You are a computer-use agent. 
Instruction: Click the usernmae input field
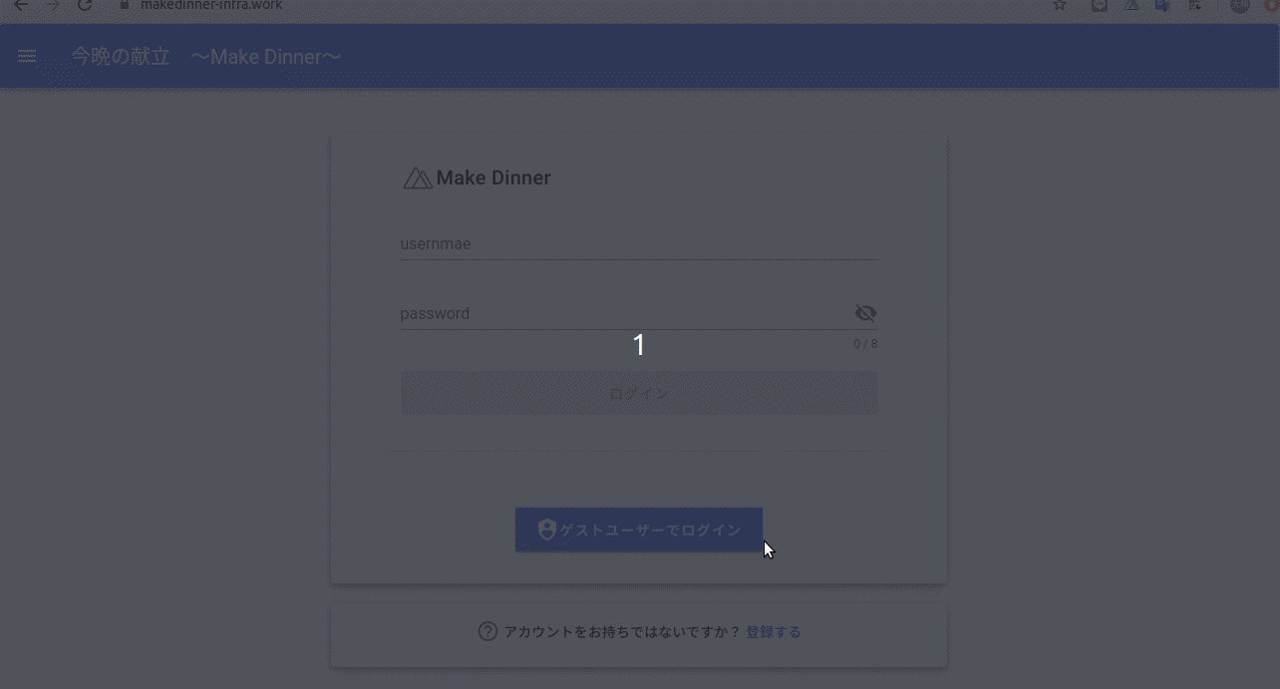[x=639, y=244]
